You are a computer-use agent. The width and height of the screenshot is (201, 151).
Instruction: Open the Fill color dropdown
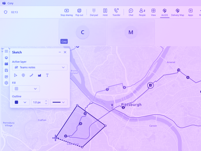tap(26, 89)
